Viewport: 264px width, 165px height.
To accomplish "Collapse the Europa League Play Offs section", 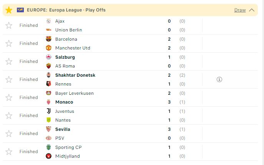I will [x=252, y=10].
